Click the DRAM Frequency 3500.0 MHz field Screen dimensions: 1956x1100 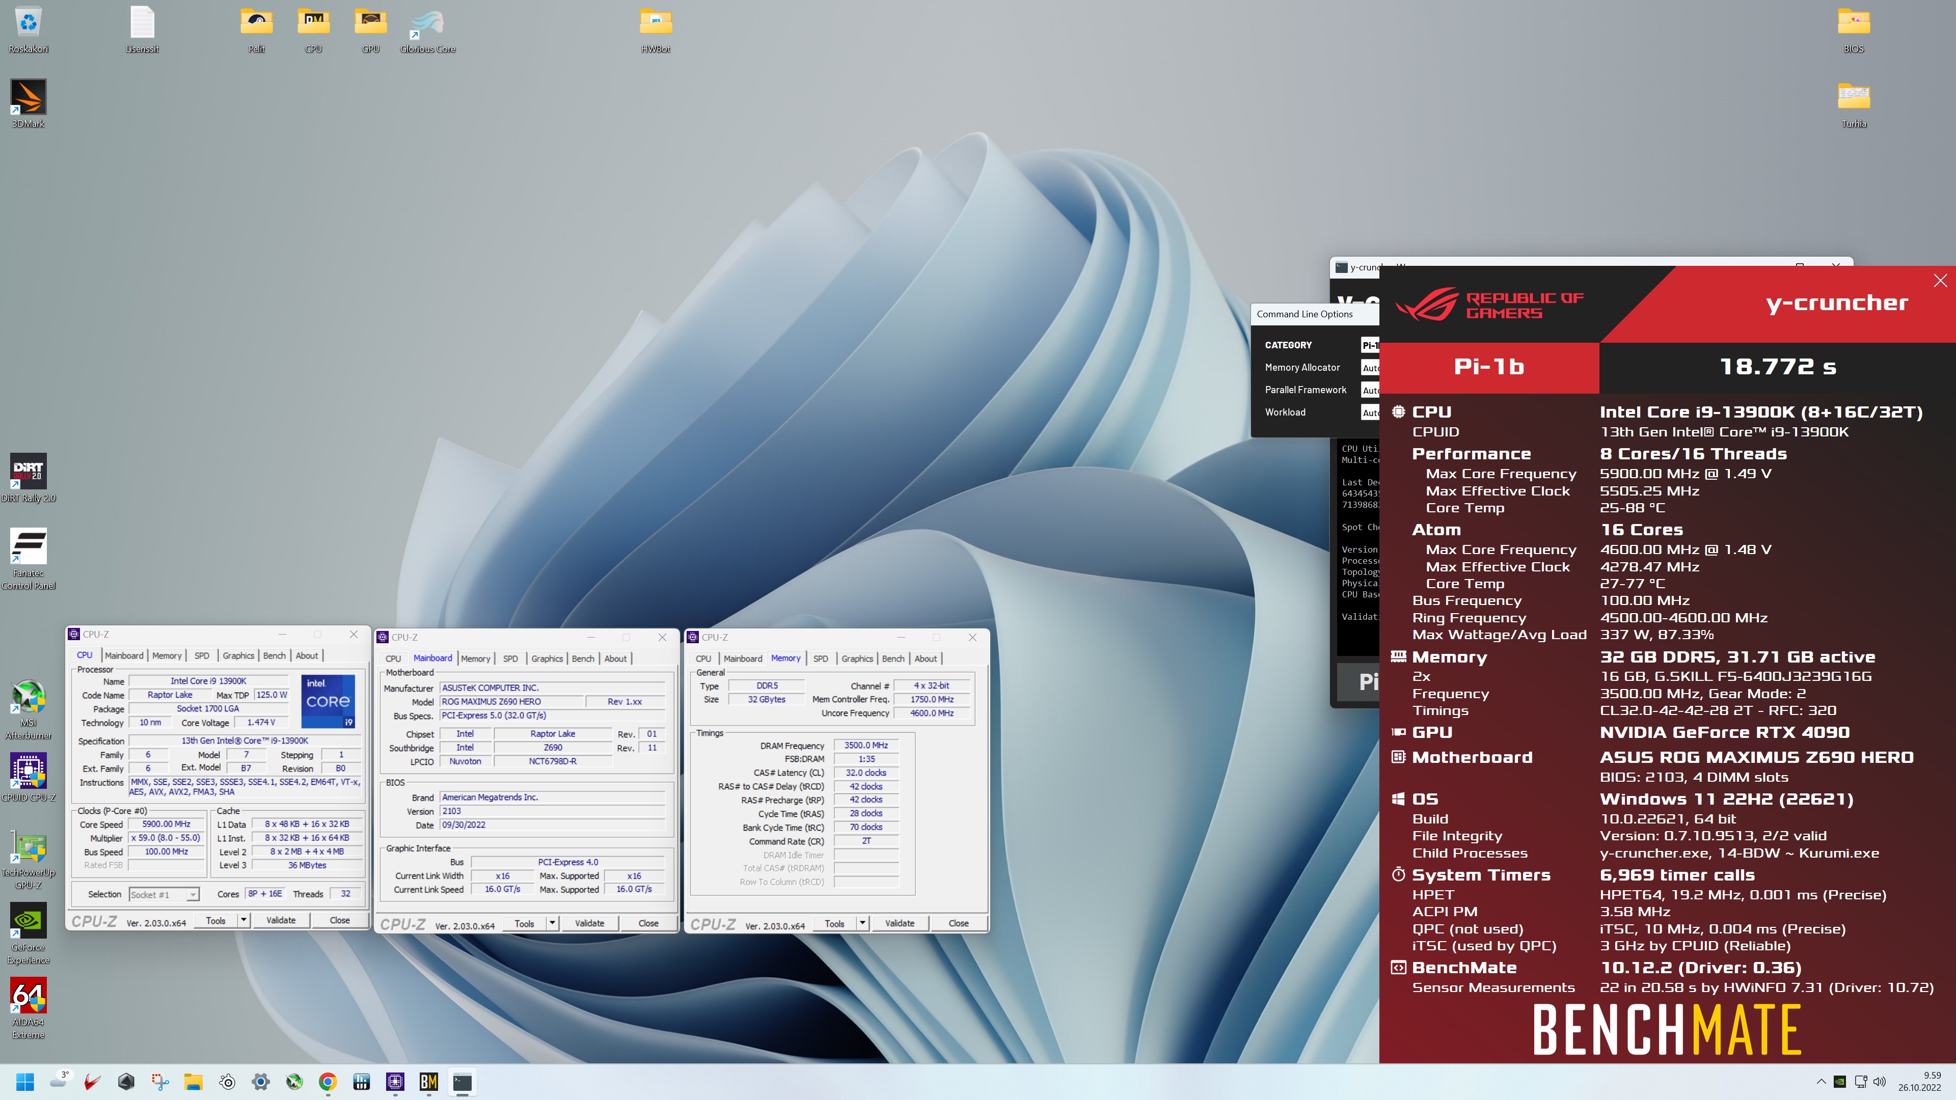[865, 746]
